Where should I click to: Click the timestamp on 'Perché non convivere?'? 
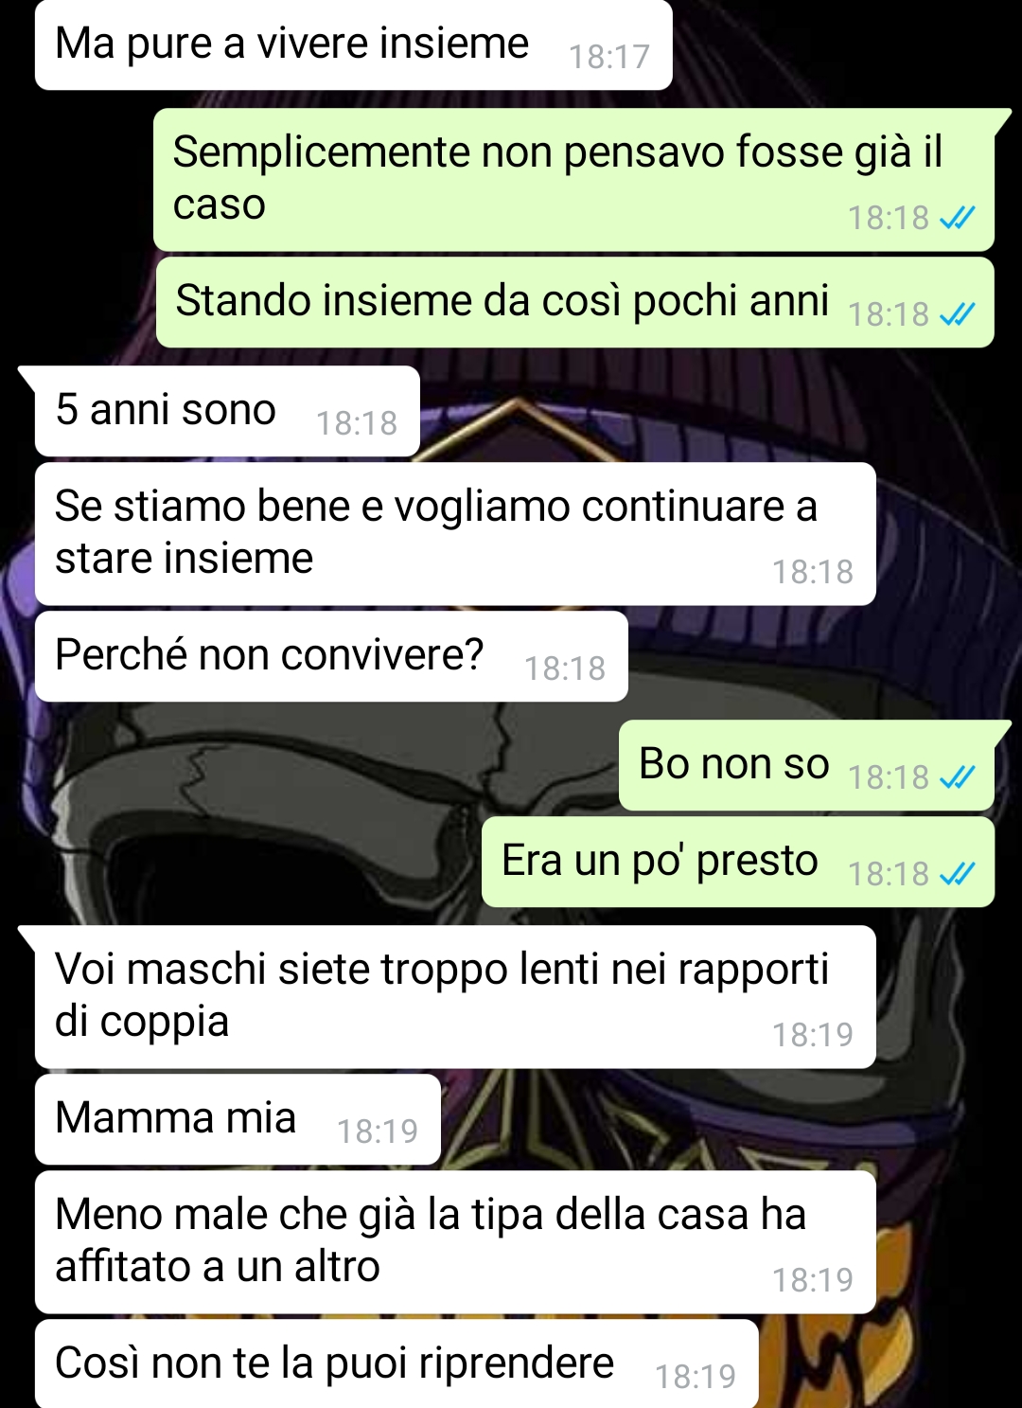click(565, 668)
